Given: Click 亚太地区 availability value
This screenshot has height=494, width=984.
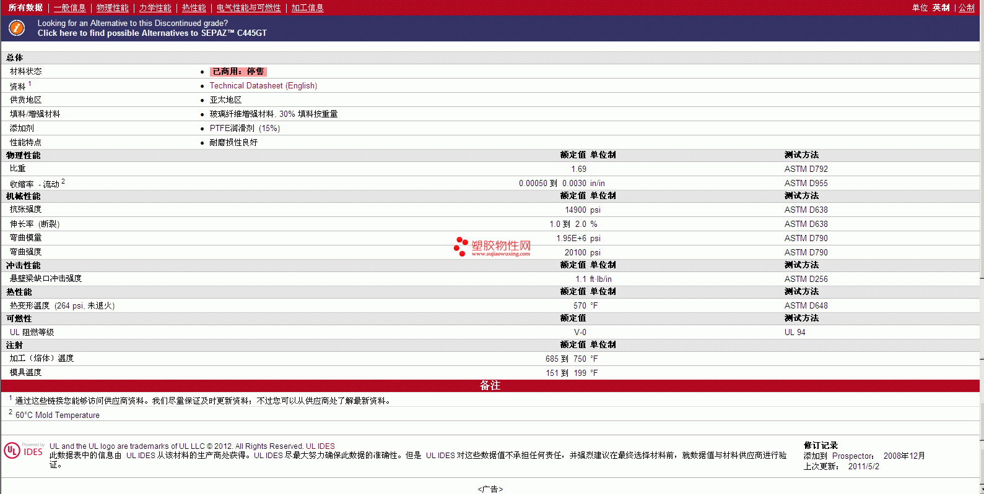Looking at the screenshot, I should 225,100.
